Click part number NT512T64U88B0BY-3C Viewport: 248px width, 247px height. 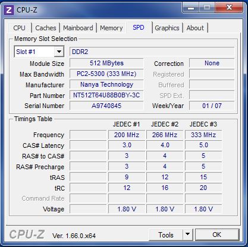pos(106,95)
